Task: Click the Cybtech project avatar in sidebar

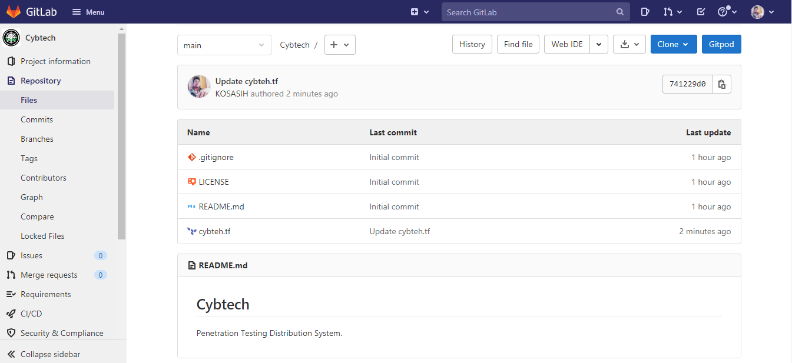Action: 11,38
